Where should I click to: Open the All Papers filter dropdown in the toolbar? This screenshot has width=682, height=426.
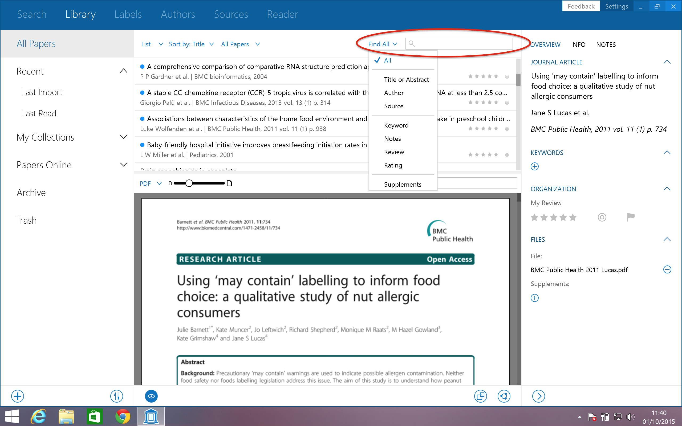[240, 44]
